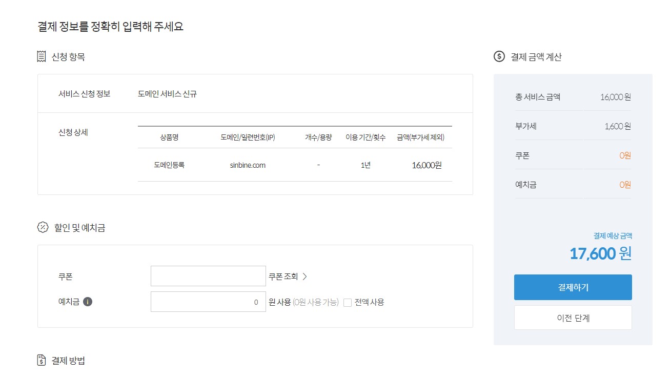Select the 서비스 신청 정보 label
The height and width of the screenshot is (375, 670).
click(84, 94)
